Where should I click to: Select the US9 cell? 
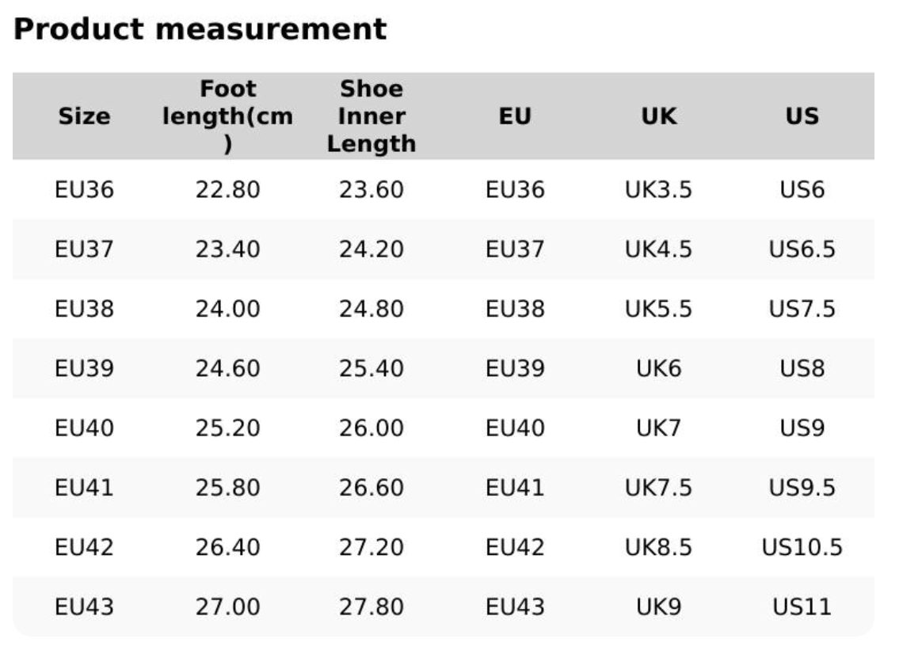[x=802, y=428]
